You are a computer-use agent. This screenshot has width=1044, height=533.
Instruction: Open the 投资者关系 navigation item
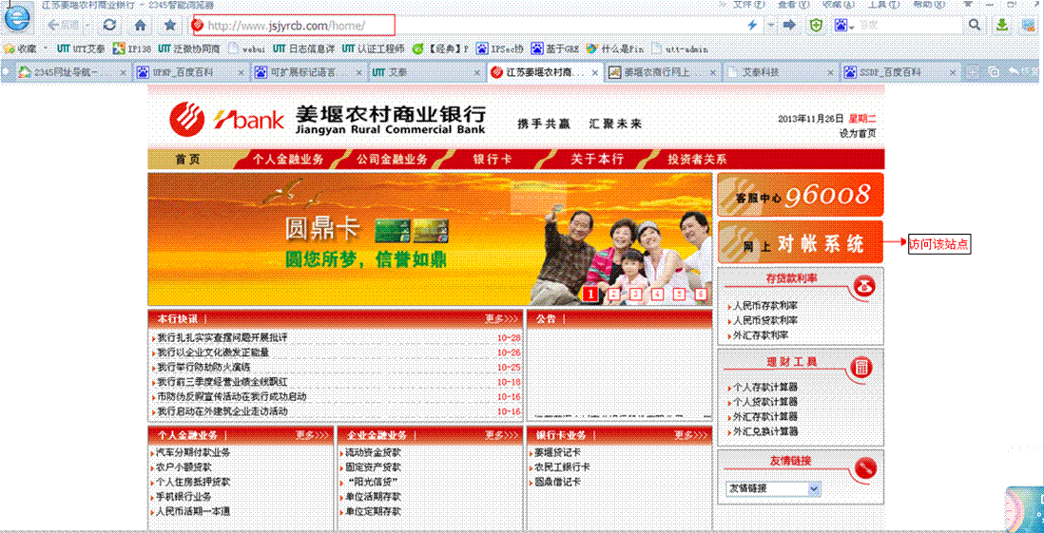coord(697,159)
